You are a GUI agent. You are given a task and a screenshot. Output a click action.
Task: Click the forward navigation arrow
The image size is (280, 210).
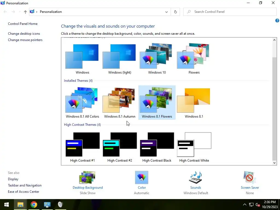[x=13, y=12]
